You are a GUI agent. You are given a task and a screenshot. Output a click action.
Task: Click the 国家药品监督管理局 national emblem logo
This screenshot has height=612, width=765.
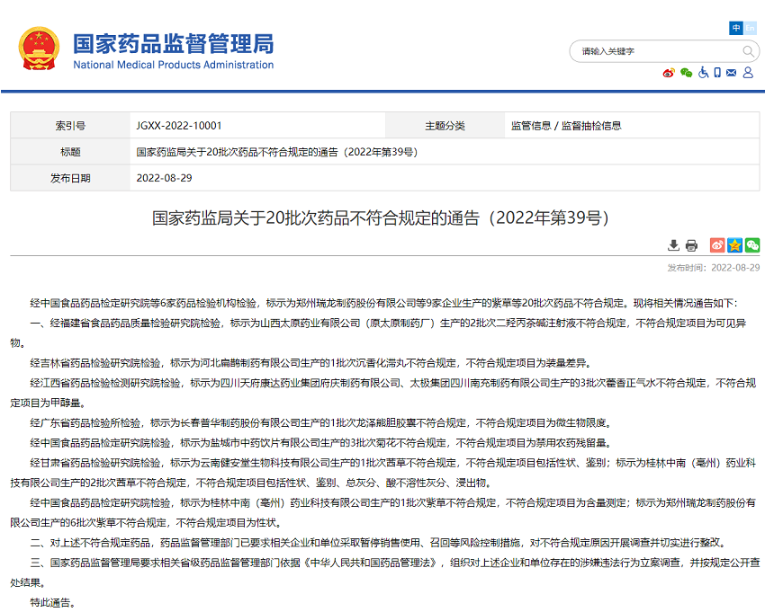tap(40, 49)
